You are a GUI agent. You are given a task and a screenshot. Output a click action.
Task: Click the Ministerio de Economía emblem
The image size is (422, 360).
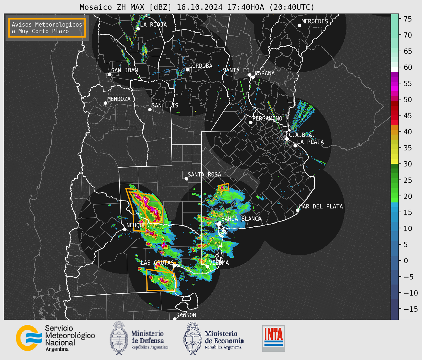click(192, 338)
